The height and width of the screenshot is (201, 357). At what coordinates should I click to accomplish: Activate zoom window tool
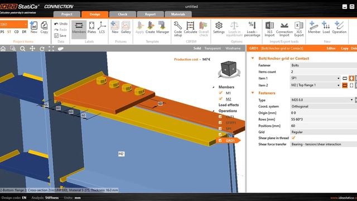coord(13,49)
